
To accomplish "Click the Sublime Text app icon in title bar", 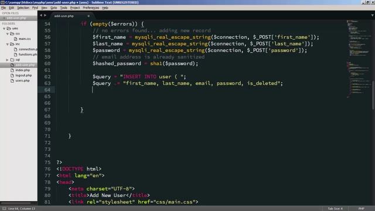I will point(2,2).
